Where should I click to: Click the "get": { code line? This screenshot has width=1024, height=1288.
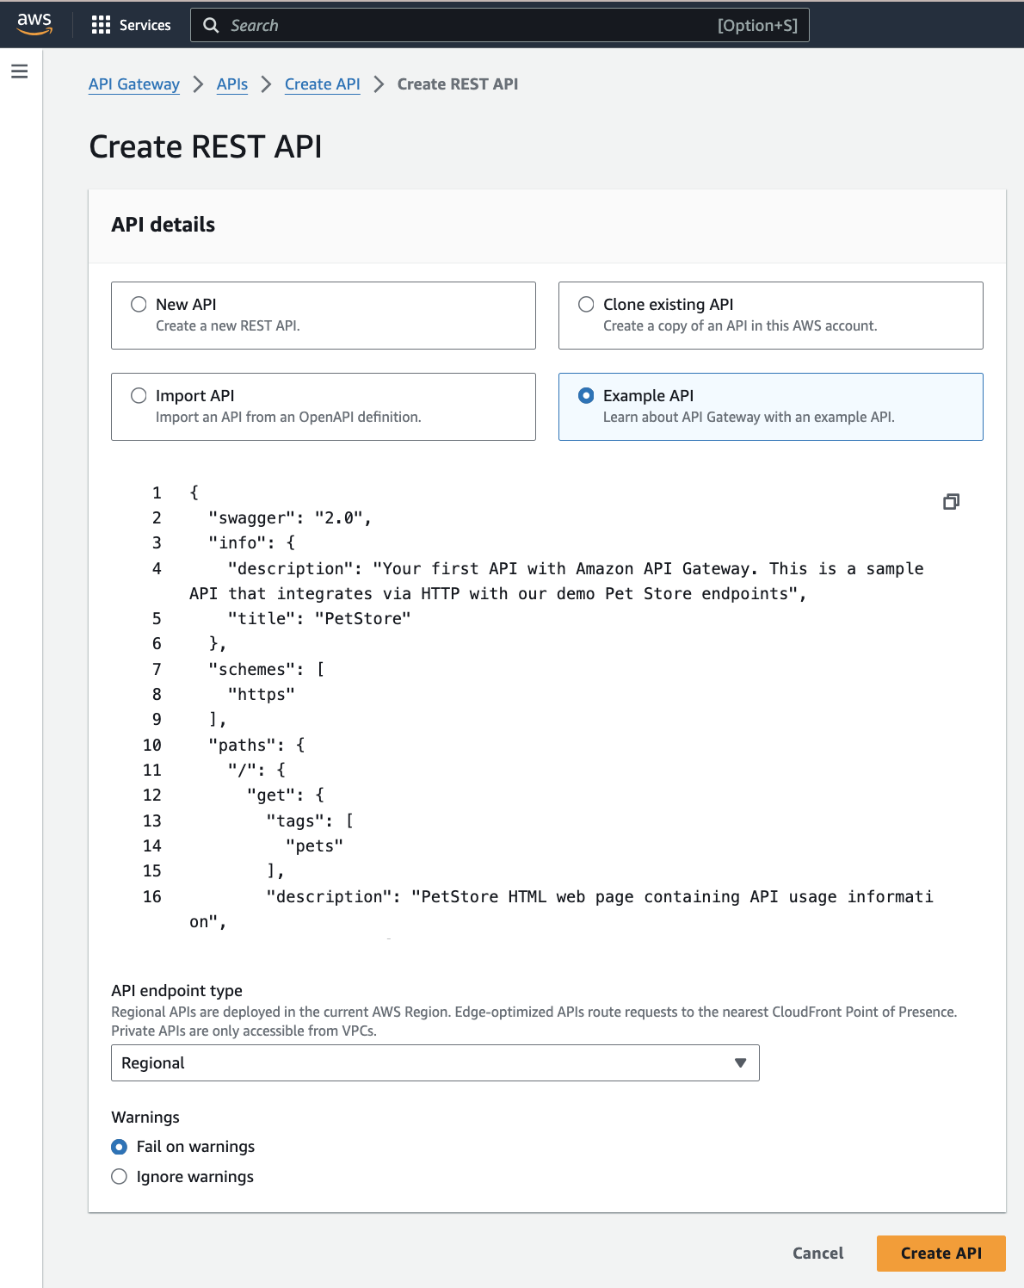click(286, 795)
